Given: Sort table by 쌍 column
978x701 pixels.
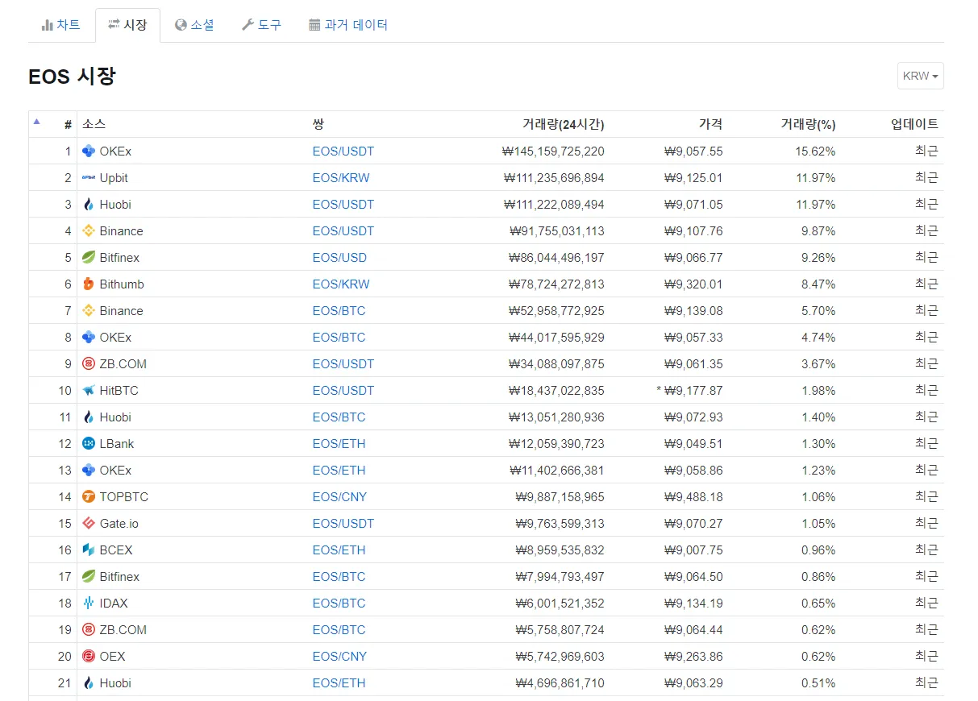Looking at the screenshot, I should pyautogui.click(x=318, y=124).
